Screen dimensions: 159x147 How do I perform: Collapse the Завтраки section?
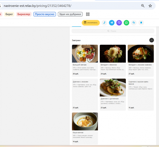point(151,40)
